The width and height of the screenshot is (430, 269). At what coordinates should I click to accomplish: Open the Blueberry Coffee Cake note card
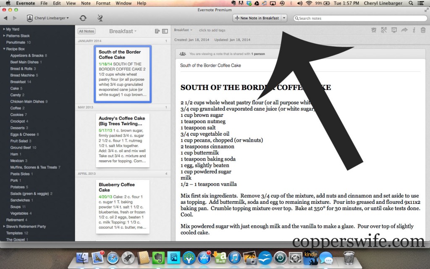[x=123, y=207]
